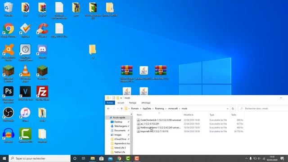Open the Corbeille recycle bin icon

(8, 9)
